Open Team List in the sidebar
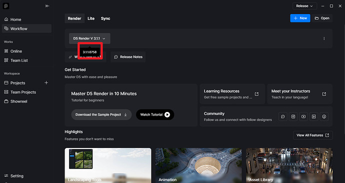This screenshot has width=345, height=183. 26,60
